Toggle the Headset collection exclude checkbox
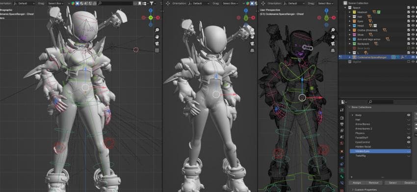 click(409, 12)
